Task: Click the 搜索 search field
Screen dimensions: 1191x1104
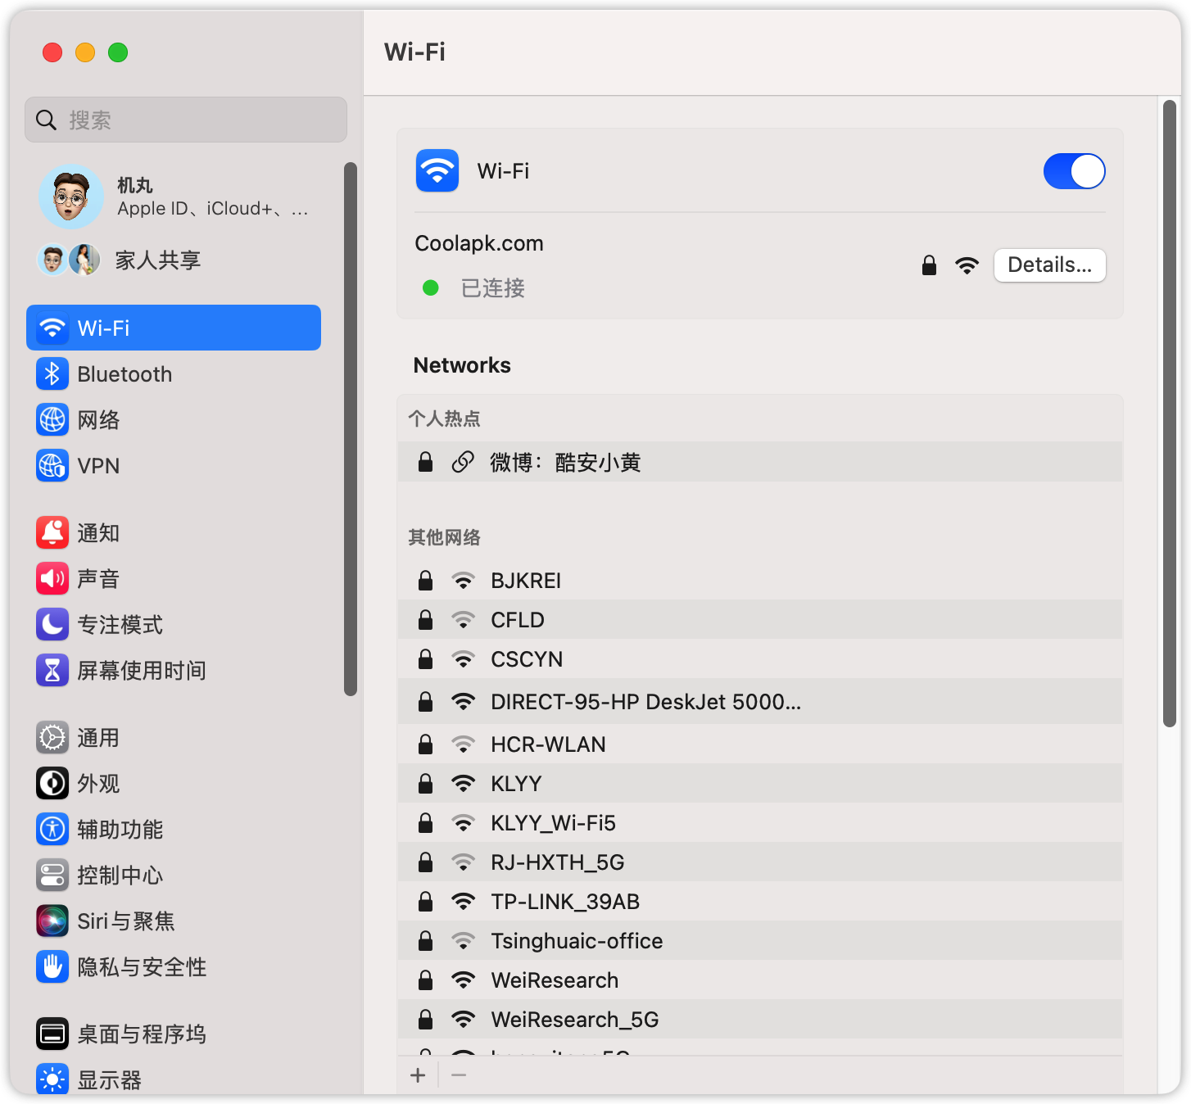Action: tap(186, 120)
